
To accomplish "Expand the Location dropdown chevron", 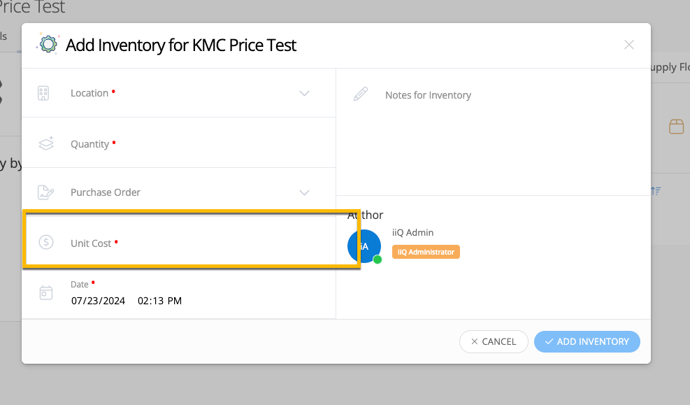I will [305, 93].
